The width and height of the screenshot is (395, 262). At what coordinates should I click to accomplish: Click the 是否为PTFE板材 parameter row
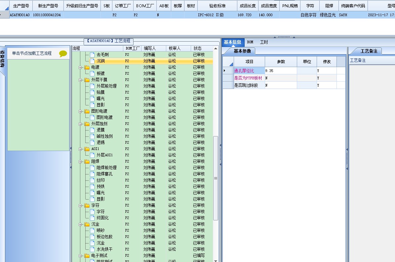[284, 78]
